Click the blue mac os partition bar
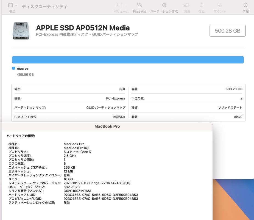 tap(128, 60)
